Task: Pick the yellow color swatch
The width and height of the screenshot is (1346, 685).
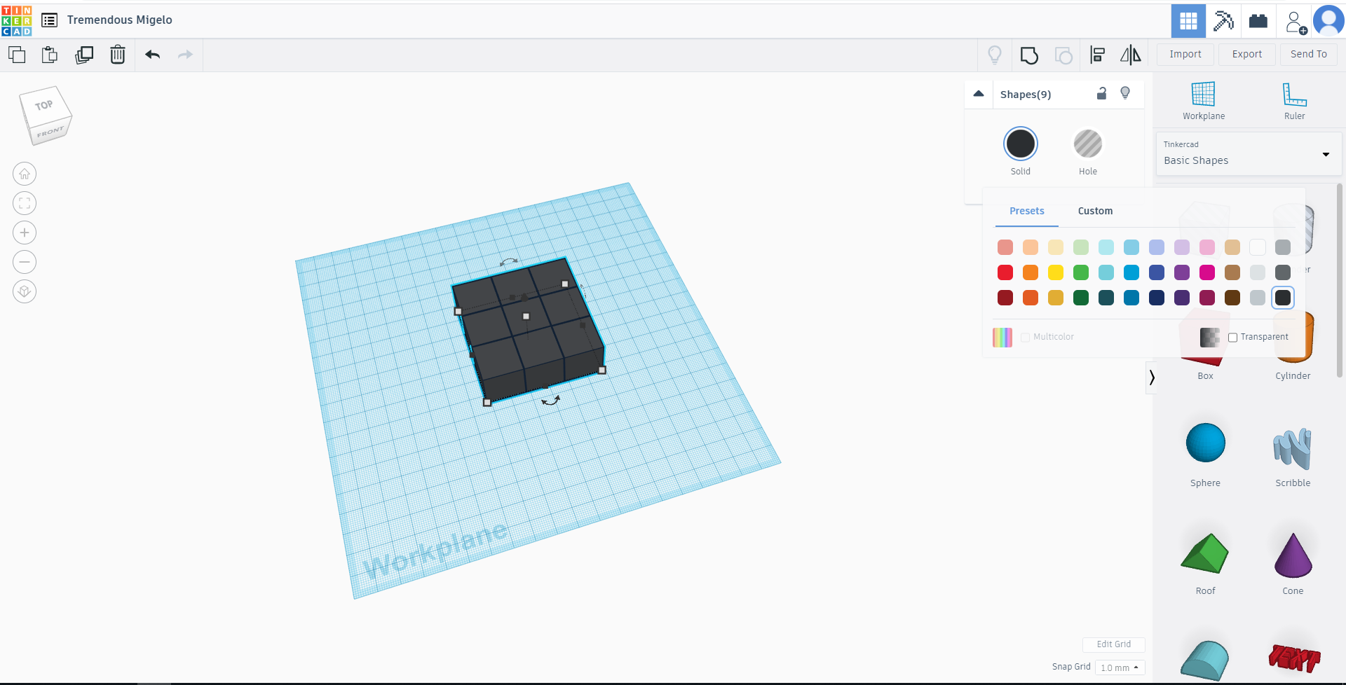Action: tap(1056, 272)
